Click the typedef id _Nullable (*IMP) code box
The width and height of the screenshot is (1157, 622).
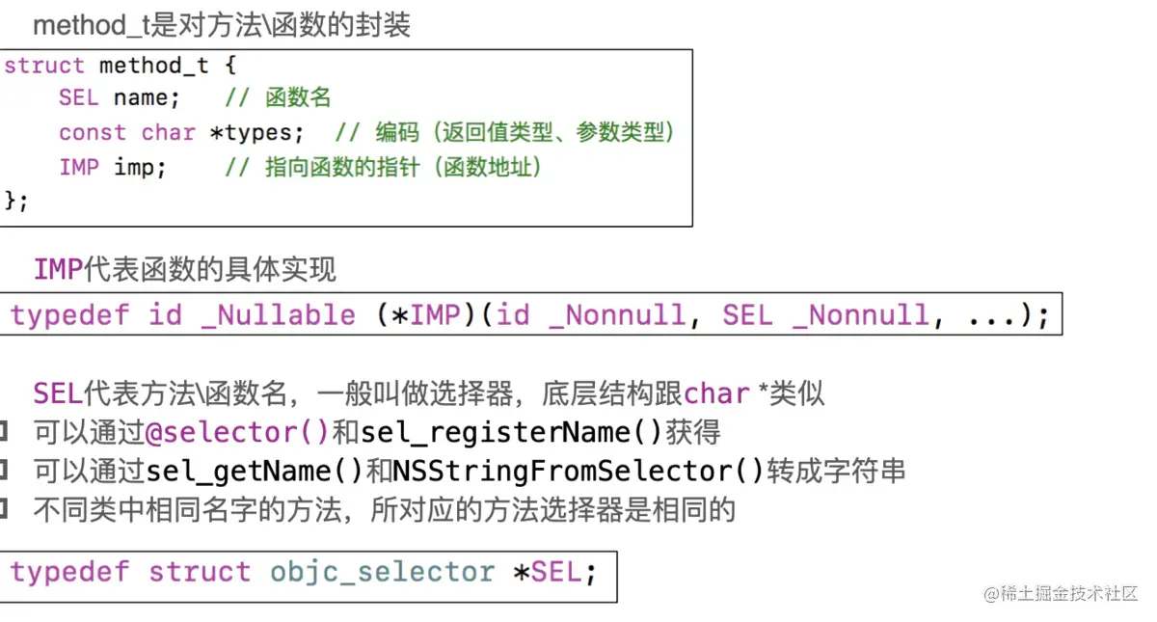click(529, 314)
